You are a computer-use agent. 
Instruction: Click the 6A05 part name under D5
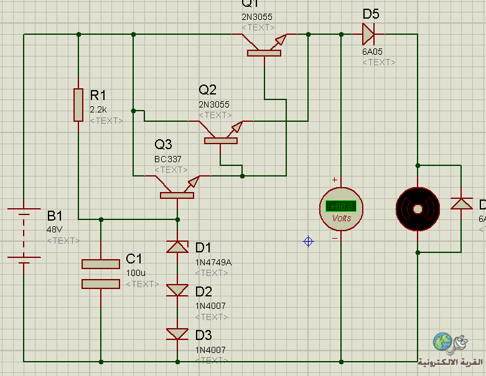pyautogui.click(x=372, y=52)
